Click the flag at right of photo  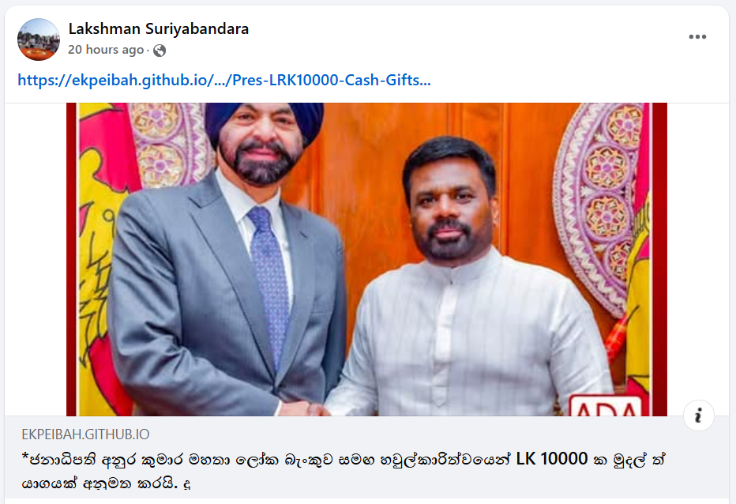tap(638, 263)
